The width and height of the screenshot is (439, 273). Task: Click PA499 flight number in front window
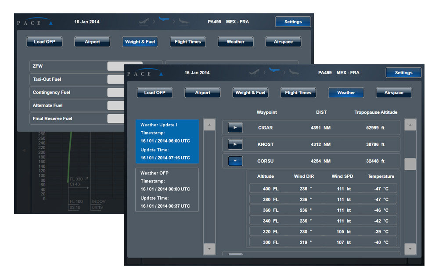(325, 72)
